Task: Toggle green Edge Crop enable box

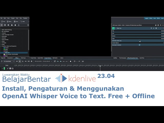Action: click(113, 28)
